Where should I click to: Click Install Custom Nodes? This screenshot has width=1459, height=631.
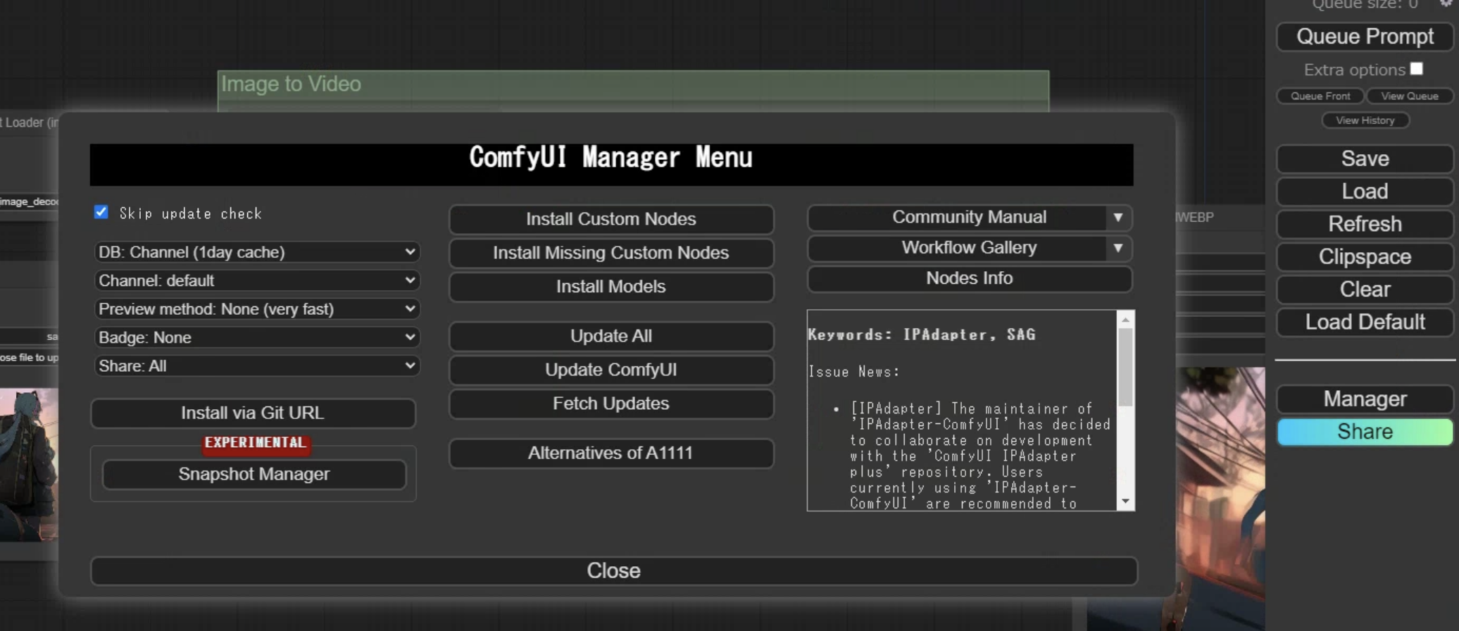tap(611, 219)
